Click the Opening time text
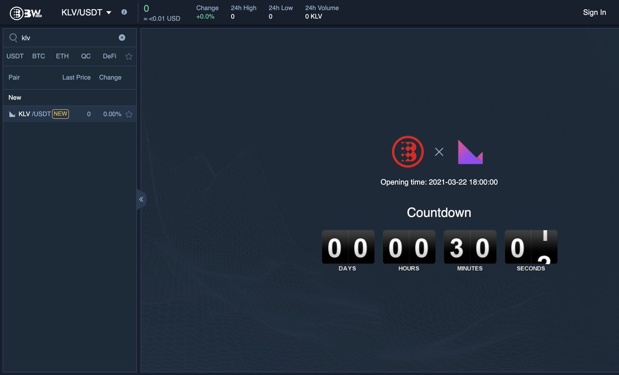The width and height of the screenshot is (619, 375). pos(439,182)
